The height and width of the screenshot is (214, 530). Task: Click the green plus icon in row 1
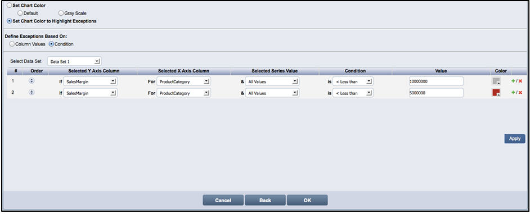tap(513, 81)
